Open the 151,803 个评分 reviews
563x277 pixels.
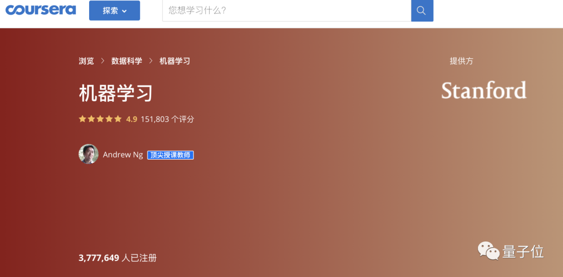tap(167, 119)
